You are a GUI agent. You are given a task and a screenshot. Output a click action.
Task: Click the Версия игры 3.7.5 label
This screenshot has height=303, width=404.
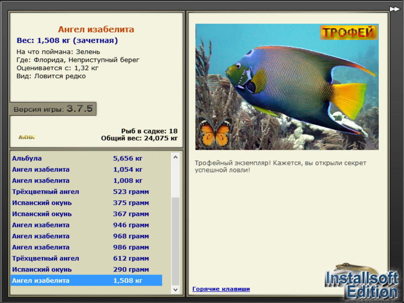(53, 109)
